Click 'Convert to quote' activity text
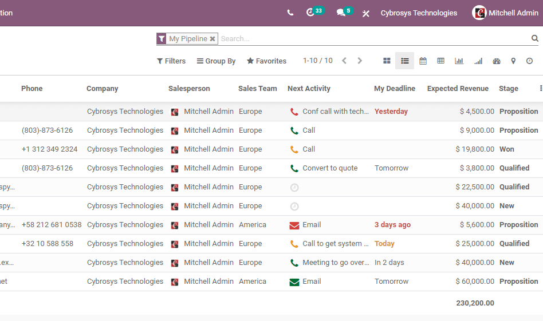The image size is (543, 321). [x=330, y=168]
